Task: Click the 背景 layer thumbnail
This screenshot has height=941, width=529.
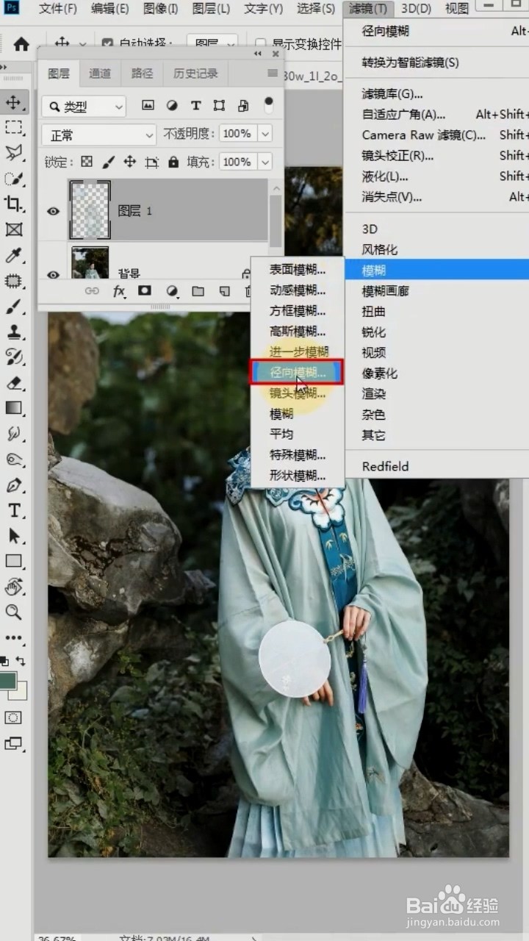Action: point(90,263)
